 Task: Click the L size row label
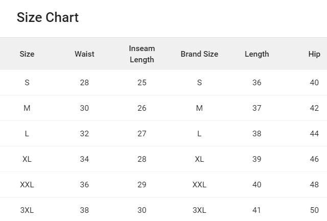27,134
